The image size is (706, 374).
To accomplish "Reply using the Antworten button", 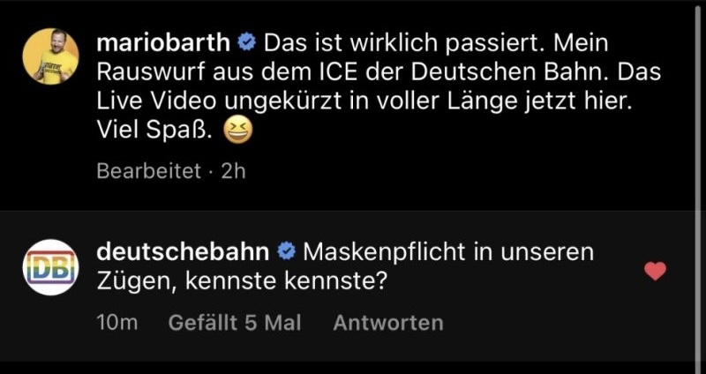I will pyautogui.click(x=388, y=323).
